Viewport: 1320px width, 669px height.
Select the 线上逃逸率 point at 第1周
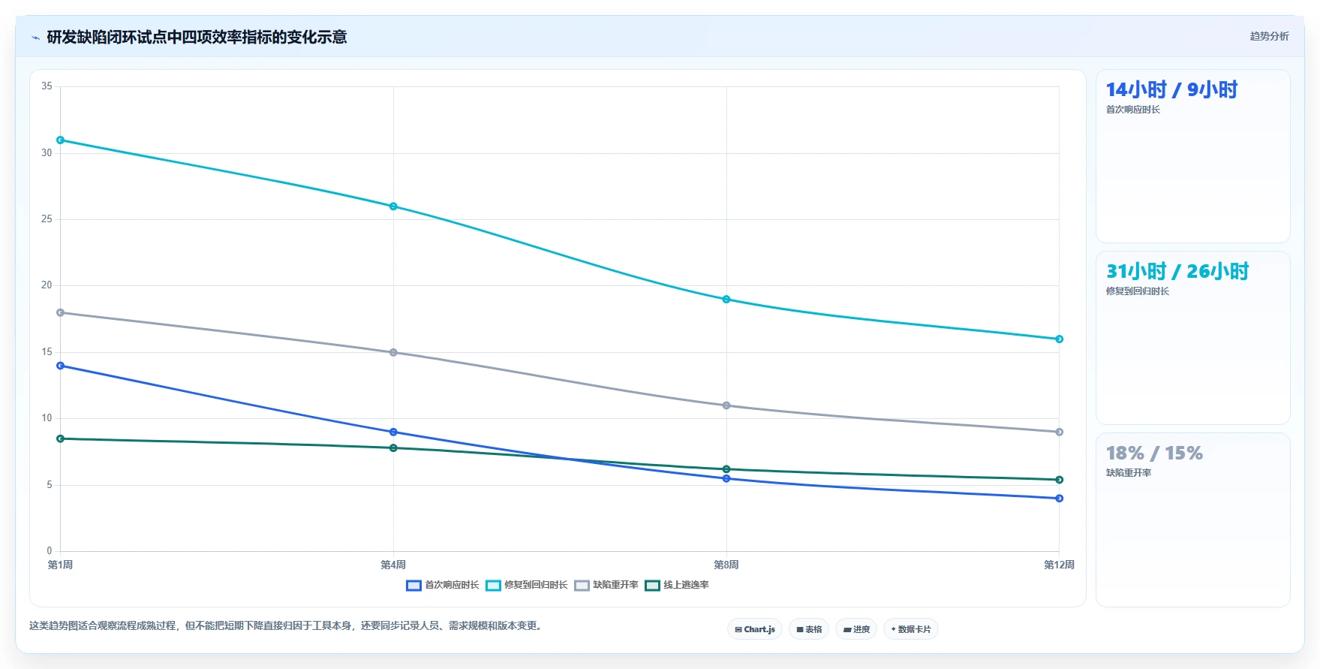[61, 438]
